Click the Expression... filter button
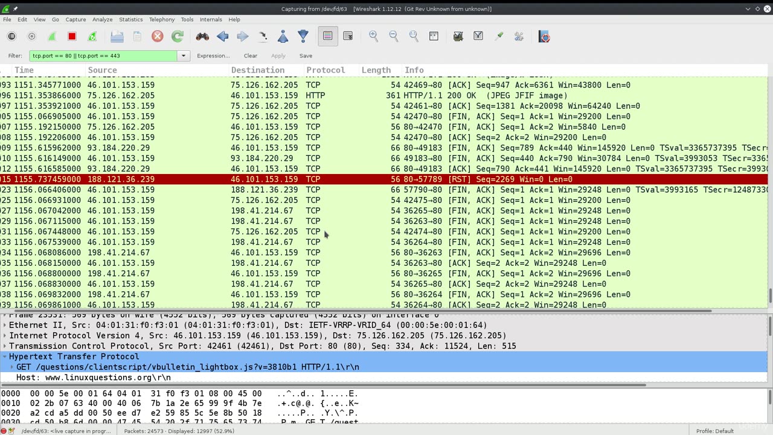 (x=213, y=56)
